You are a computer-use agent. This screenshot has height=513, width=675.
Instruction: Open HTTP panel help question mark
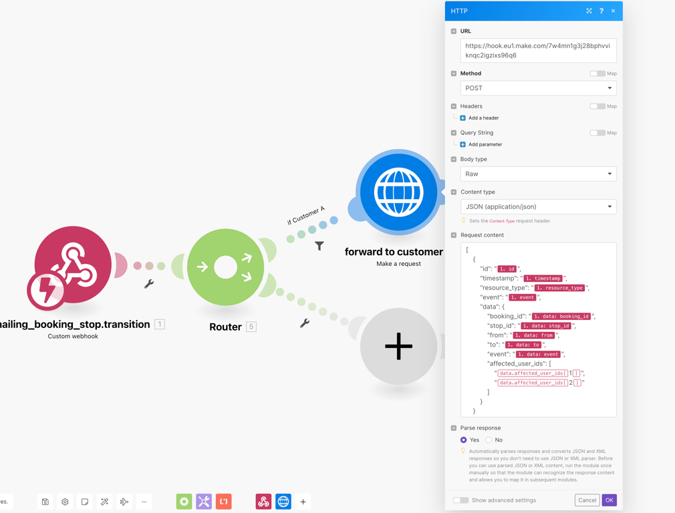601,11
